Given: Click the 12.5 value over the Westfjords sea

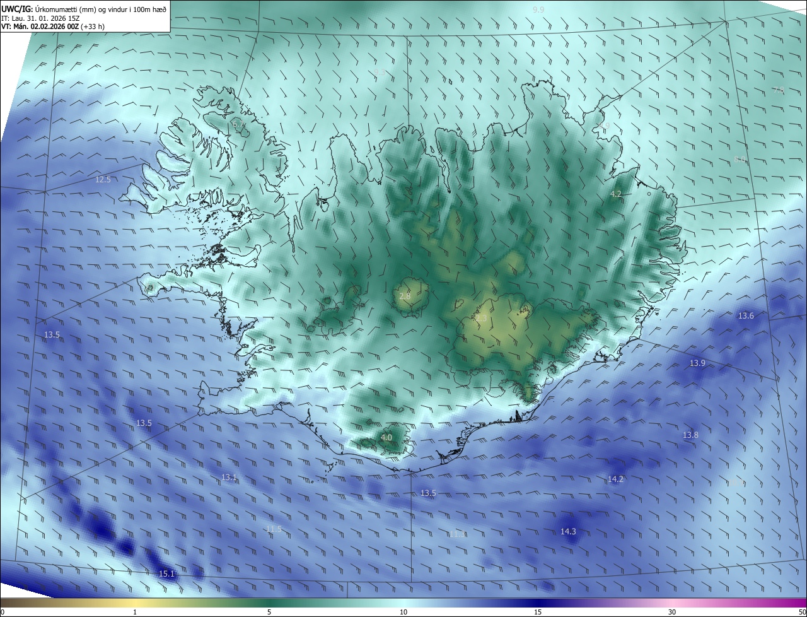Looking at the screenshot, I should click(103, 180).
